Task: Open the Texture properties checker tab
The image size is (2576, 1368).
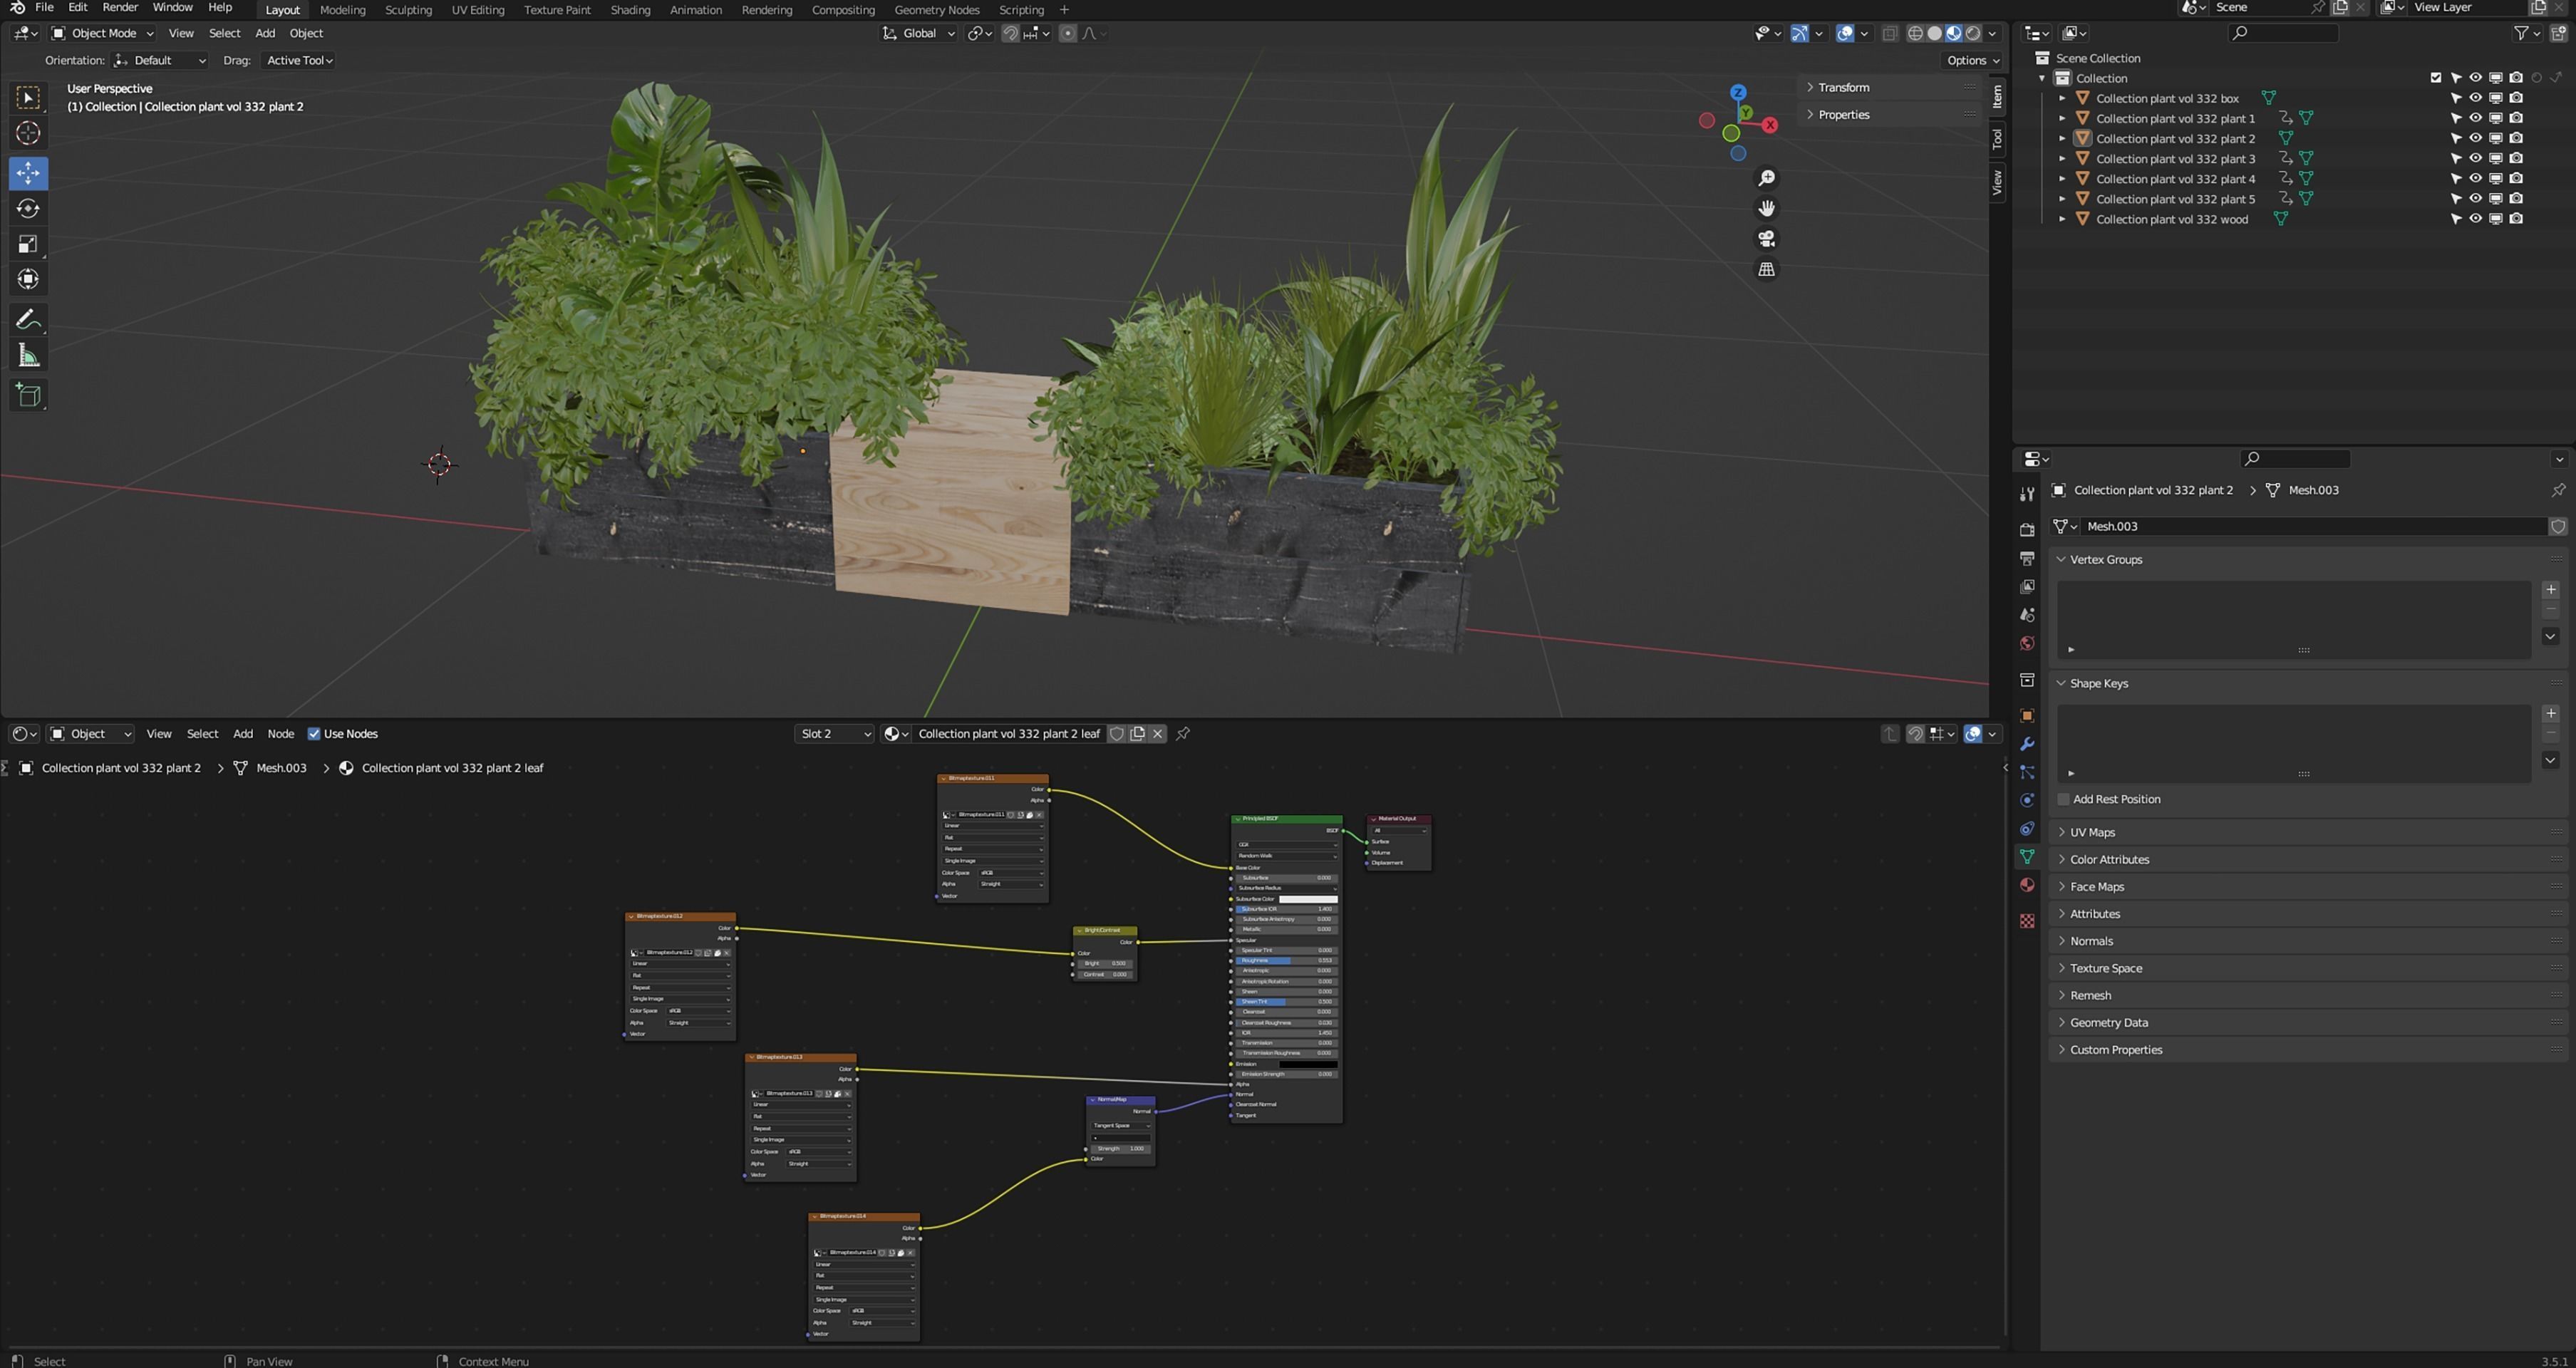Action: tap(2027, 921)
